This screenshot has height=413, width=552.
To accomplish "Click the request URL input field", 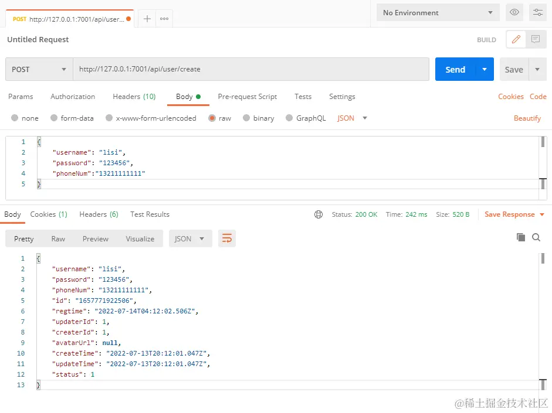I will [x=251, y=69].
